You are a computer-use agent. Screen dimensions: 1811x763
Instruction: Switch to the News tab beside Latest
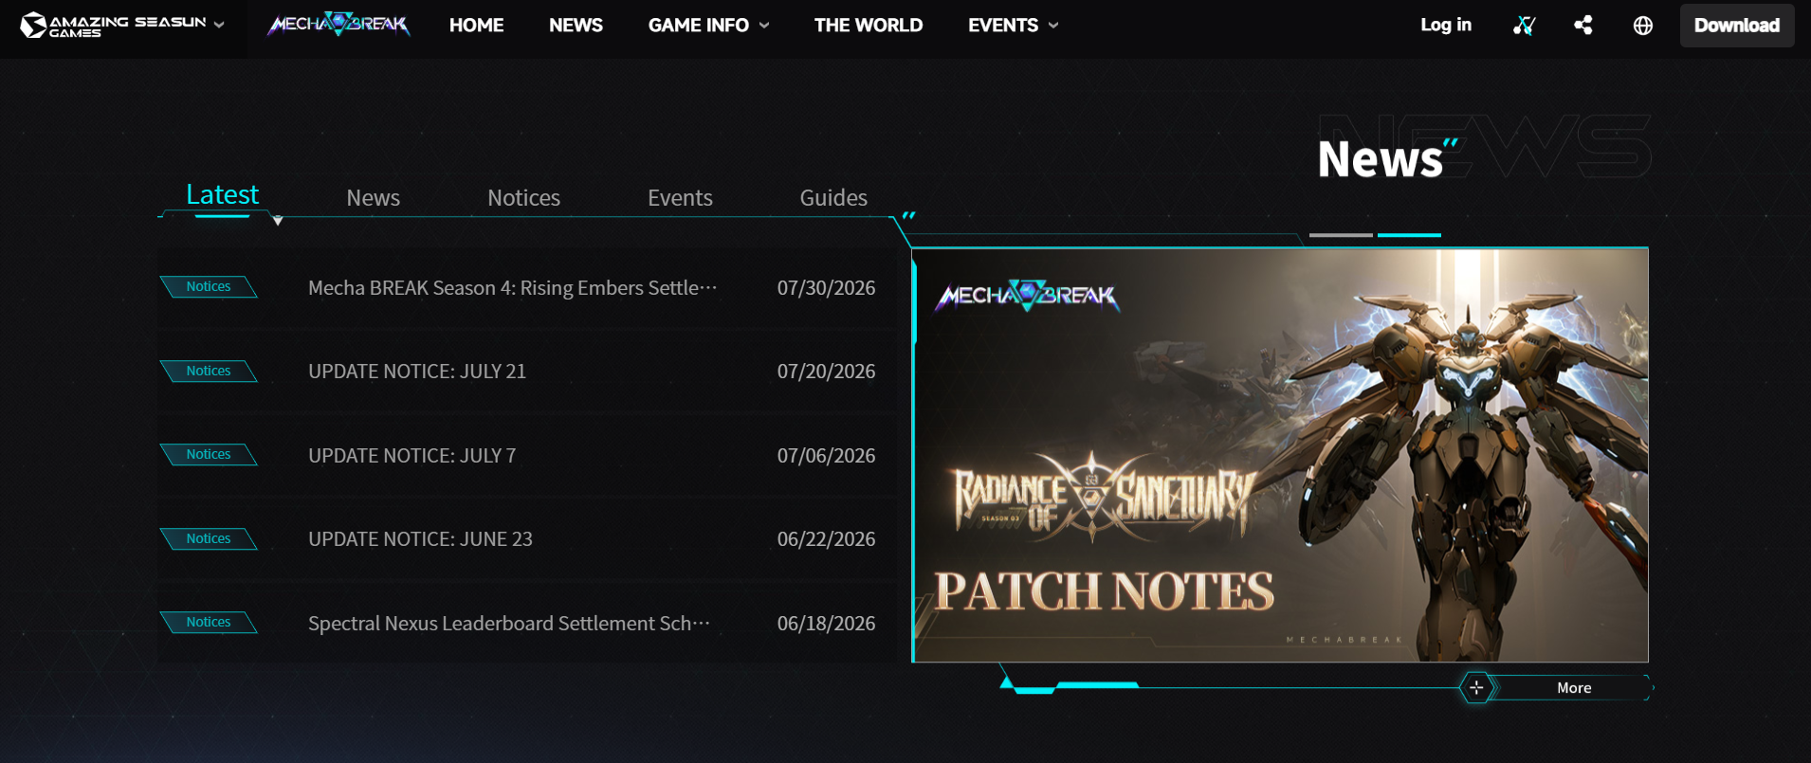[373, 197]
